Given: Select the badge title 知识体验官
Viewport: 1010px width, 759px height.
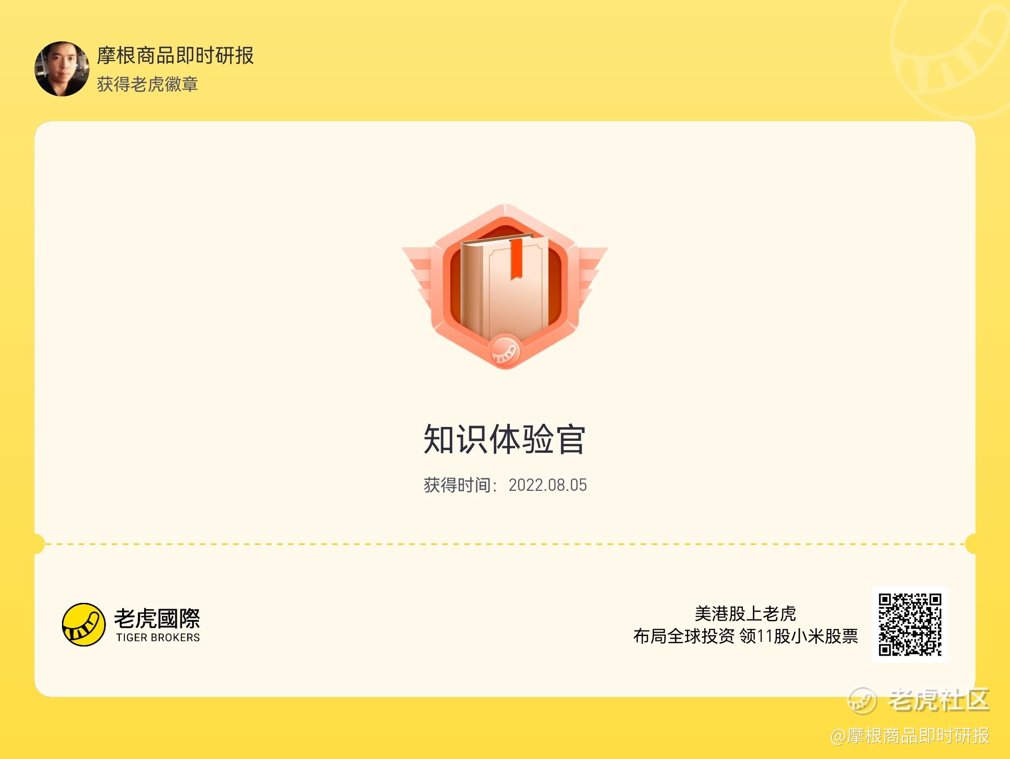Looking at the screenshot, I should point(504,439).
